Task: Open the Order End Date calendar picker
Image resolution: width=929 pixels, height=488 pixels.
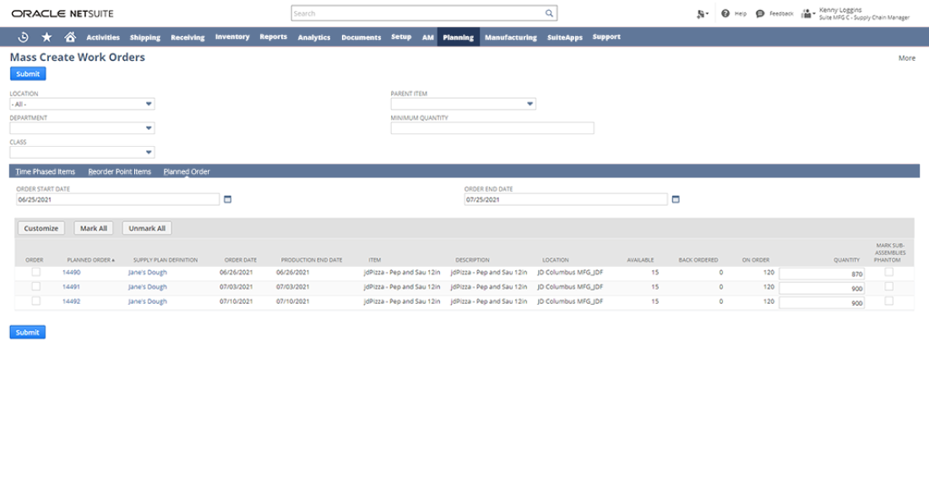Action: [675, 200]
